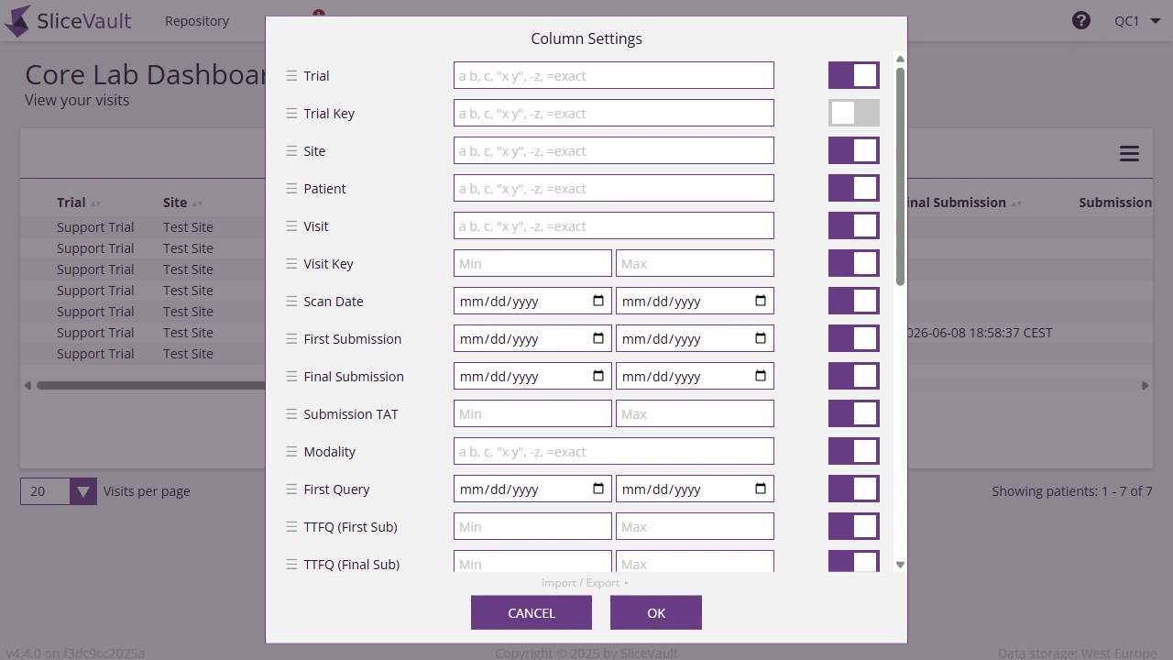Click the drag handle icon beside First Submission
Viewport: 1173px width, 660px height.
click(x=291, y=339)
